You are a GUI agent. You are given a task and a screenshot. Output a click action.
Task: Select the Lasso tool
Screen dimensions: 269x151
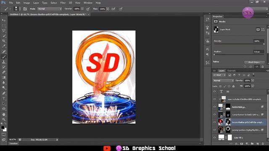click(4, 31)
